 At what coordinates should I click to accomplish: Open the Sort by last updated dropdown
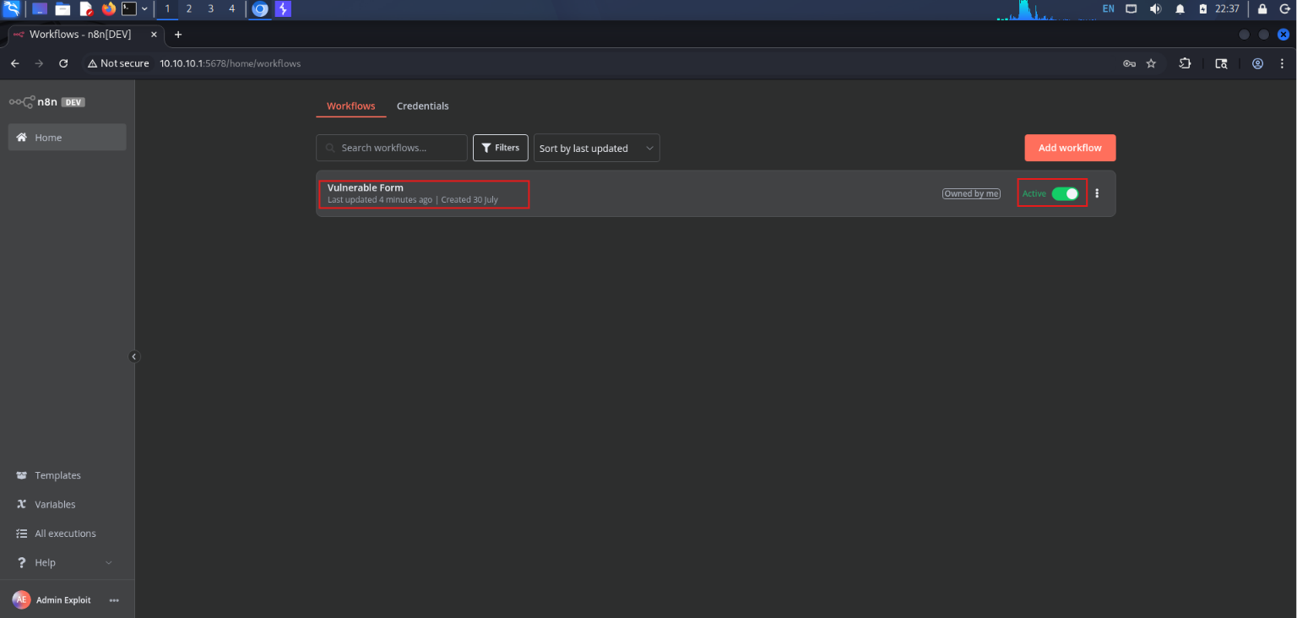point(597,148)
